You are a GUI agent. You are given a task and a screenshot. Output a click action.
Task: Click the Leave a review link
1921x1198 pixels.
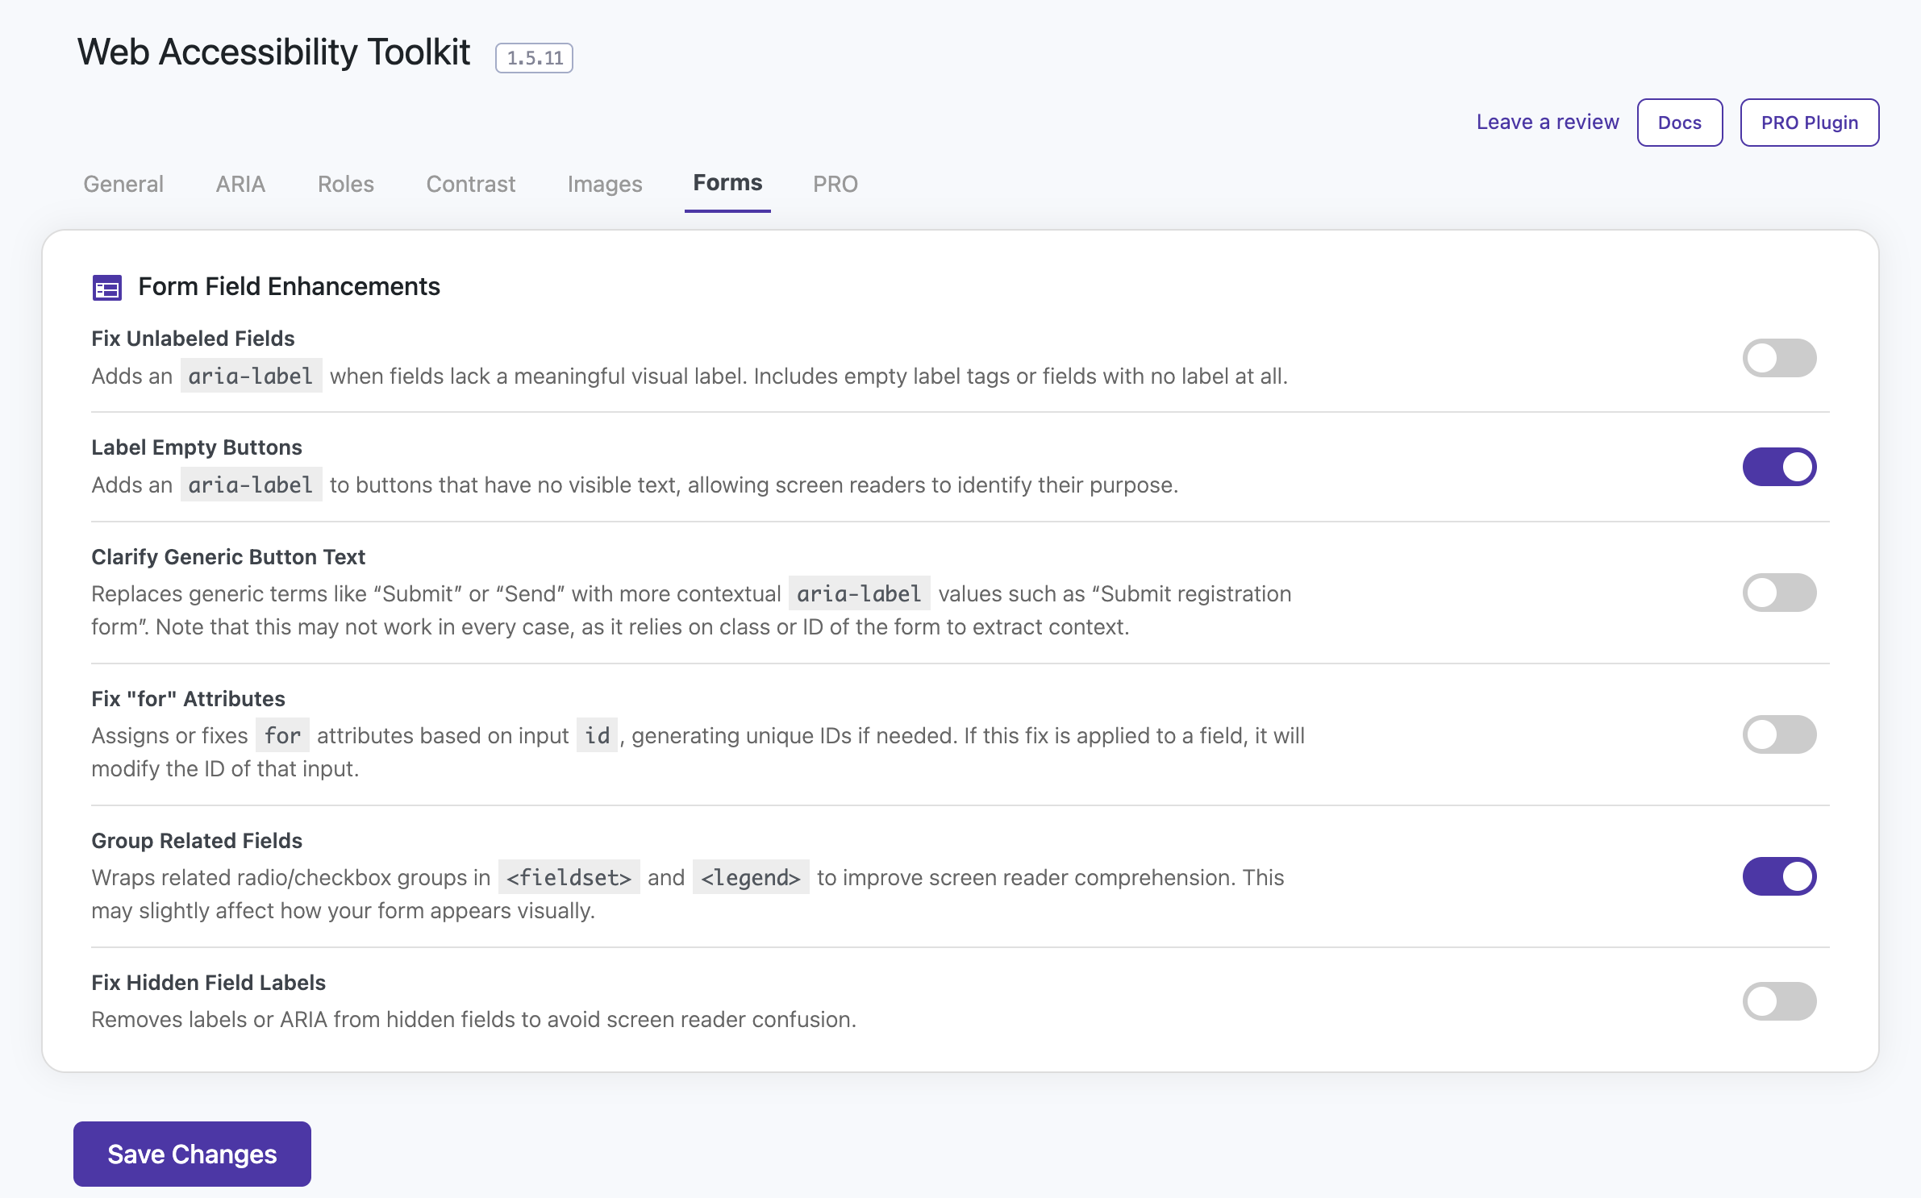(1547, 122)
